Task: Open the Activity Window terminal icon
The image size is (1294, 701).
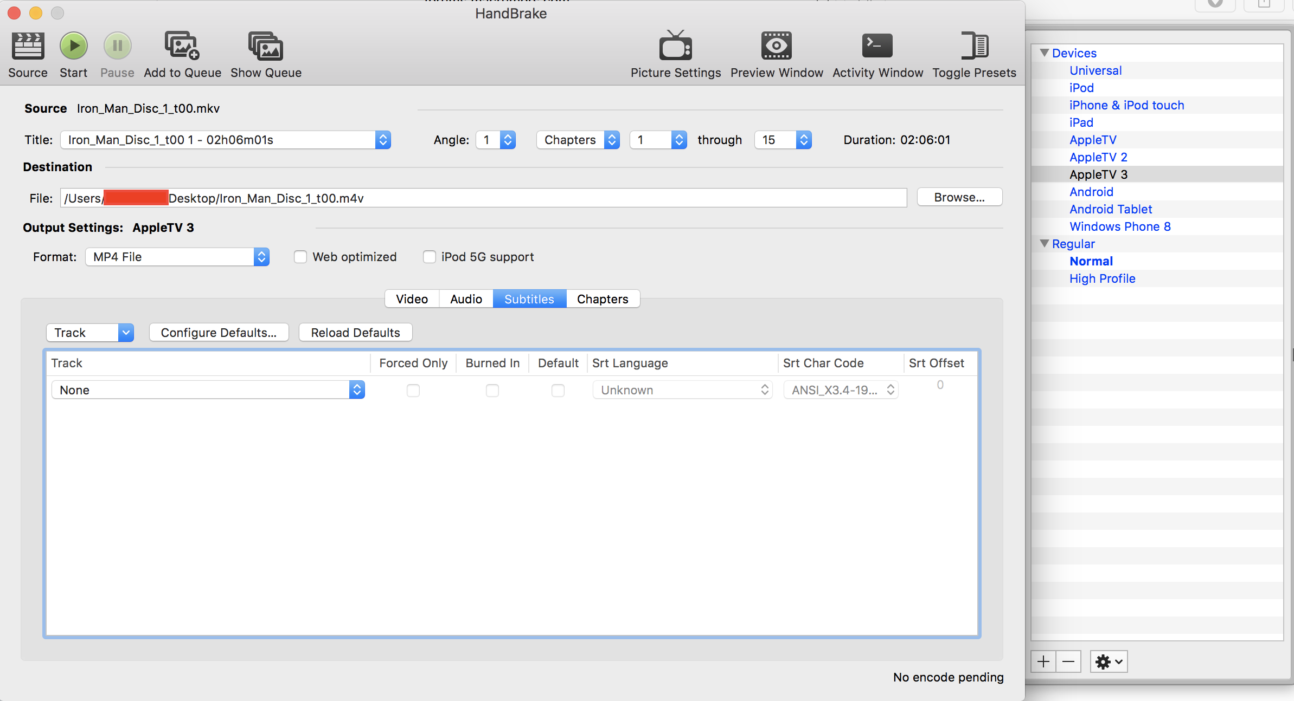Action: click(877, 46)
